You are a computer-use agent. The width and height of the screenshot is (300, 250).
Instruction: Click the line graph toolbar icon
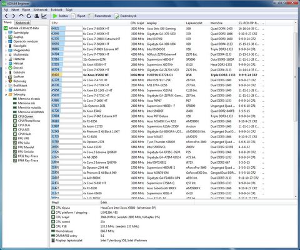click(44, 16)
